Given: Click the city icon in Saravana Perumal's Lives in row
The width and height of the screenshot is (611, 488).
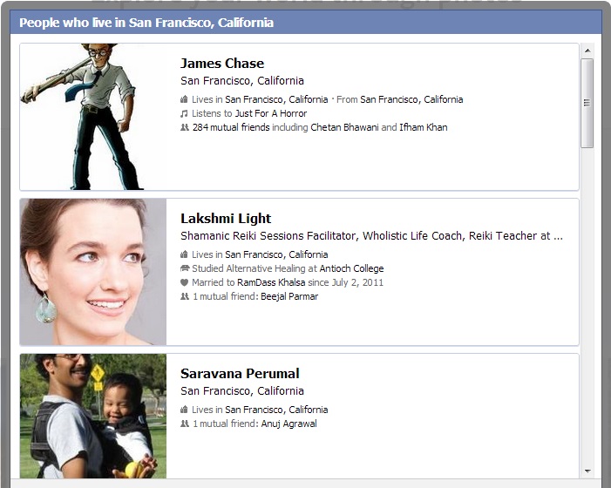Looking at the screenshot, I should point(184,410).
